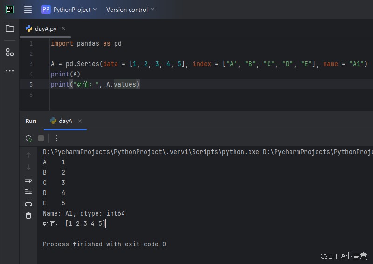Rerun the dayA script
This screenshot has width=373, height=264.
click(29, 138)
